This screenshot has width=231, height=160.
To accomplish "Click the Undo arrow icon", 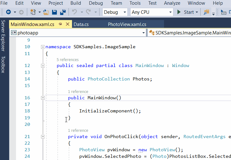I will [x=74, y=12].
